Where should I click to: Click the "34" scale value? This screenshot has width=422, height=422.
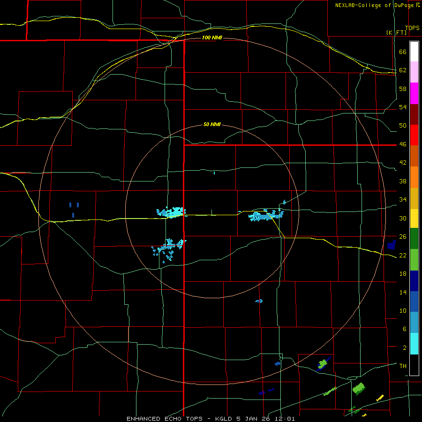pyautogui.click(x=403, y=200)
